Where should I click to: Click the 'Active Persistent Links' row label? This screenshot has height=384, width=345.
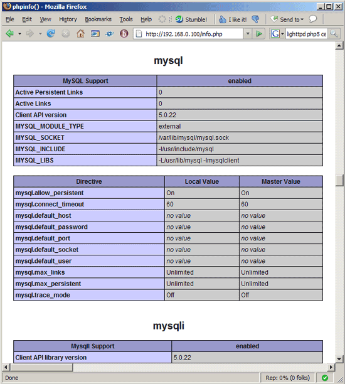click(49, 92)
